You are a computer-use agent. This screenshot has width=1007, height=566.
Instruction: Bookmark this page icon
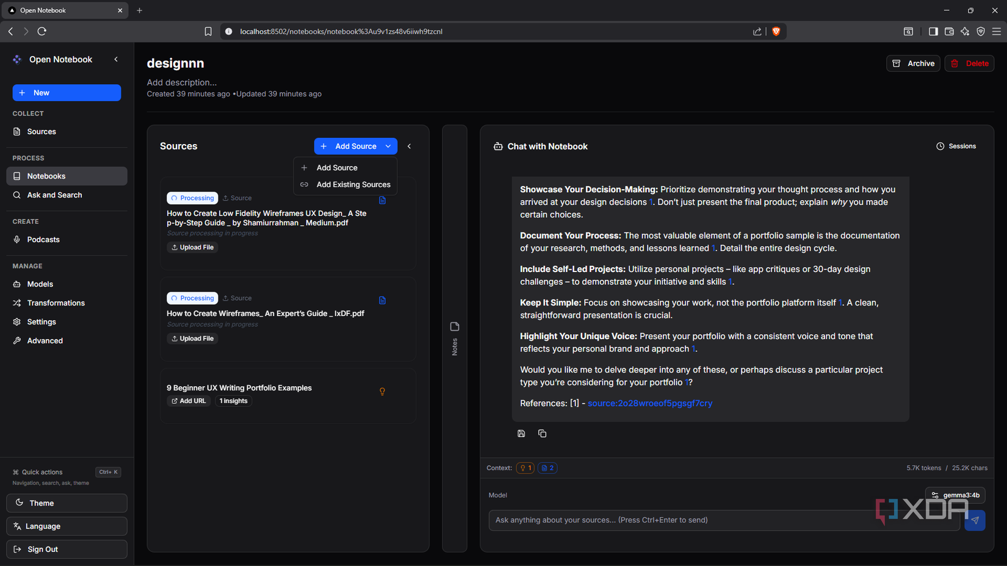pos(208,32)
